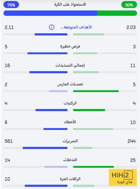Image resolution: width=140 pixels, height=189 pixels.
Task: Click the HiHi2 yellow logo
Action: (123, 177)
